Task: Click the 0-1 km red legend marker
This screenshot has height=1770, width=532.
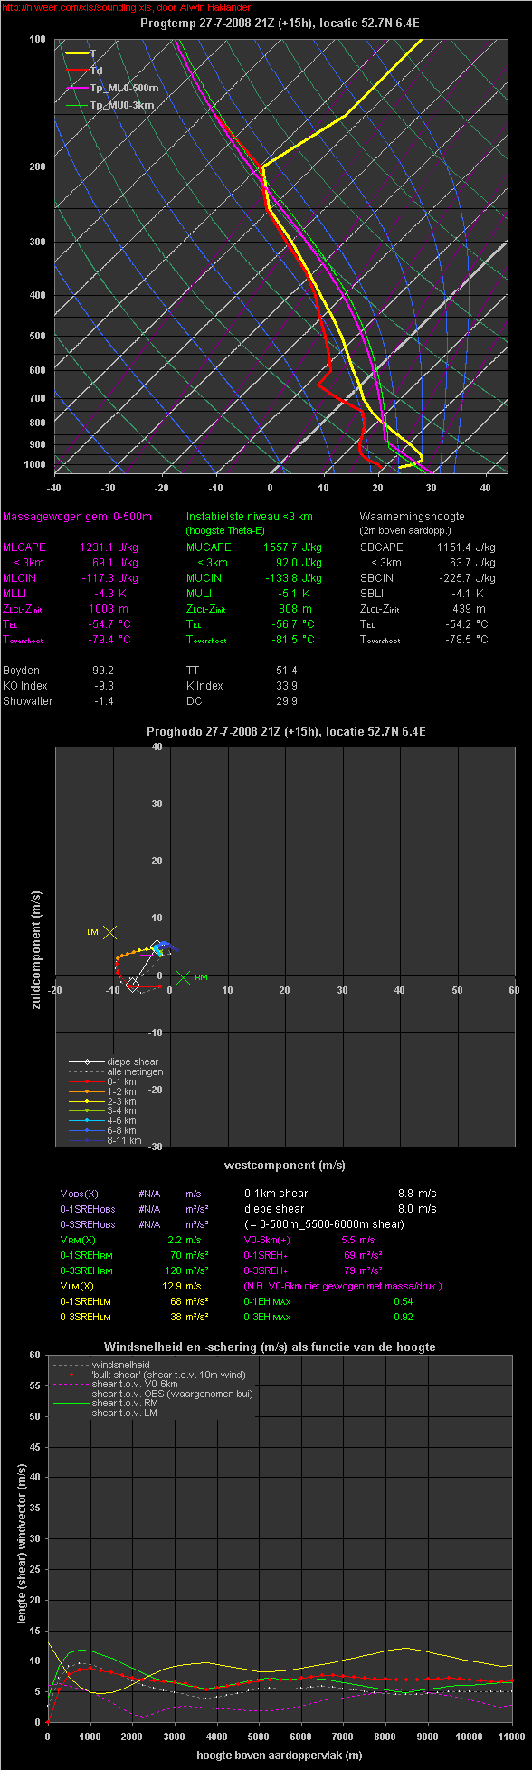Action: click(87, 1081)
